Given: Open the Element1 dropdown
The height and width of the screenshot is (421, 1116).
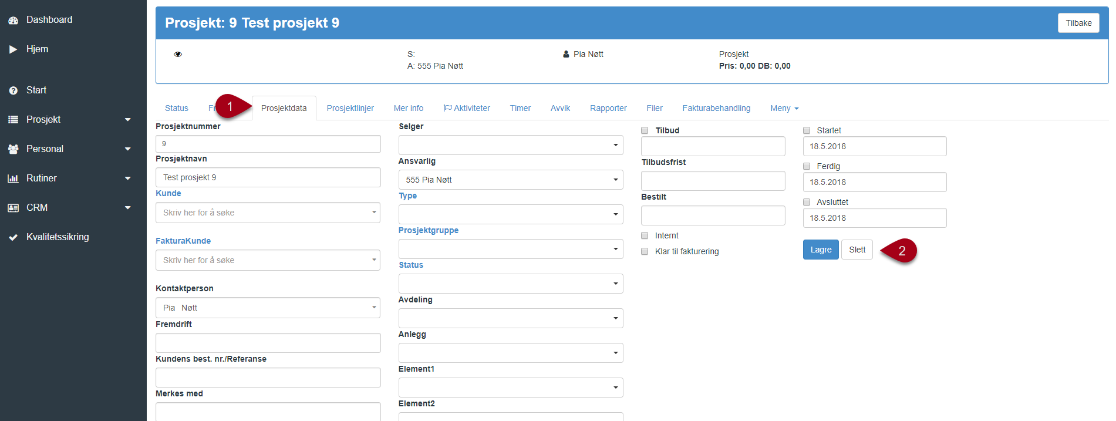Looking at the screenshot, I should click(x=511, y=388).
